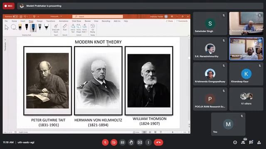The height and width of the screenshot is (149, 266).
Task: Open Customize Quick Access Toolbar dropdown
Action: pos(38,17)
